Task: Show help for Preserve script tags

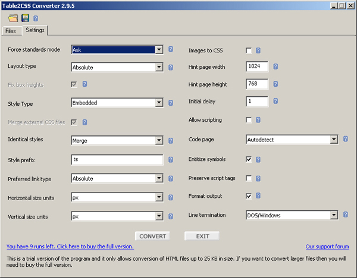Action: pos(258,178)
